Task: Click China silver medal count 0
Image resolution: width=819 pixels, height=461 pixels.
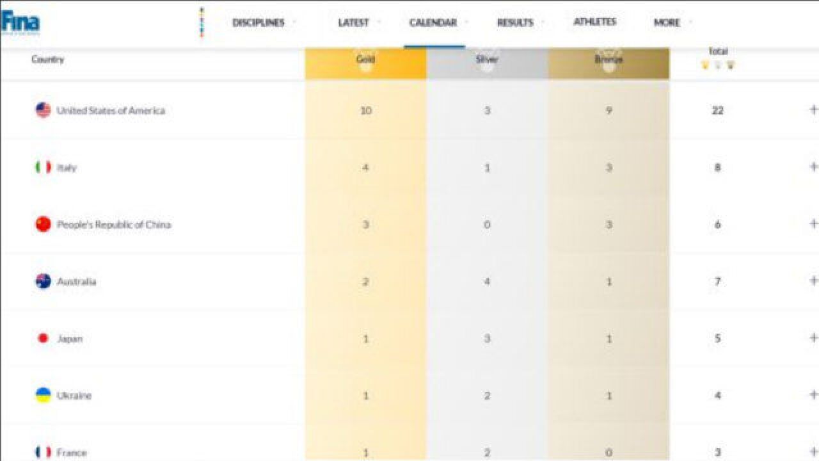Action: (x=487, y=224)
